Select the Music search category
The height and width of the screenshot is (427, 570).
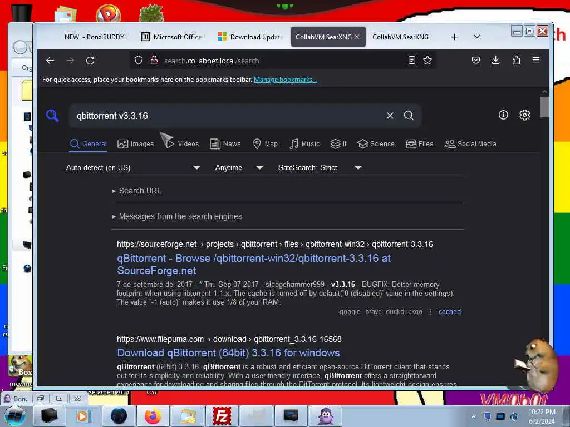[x=304, y=144]
